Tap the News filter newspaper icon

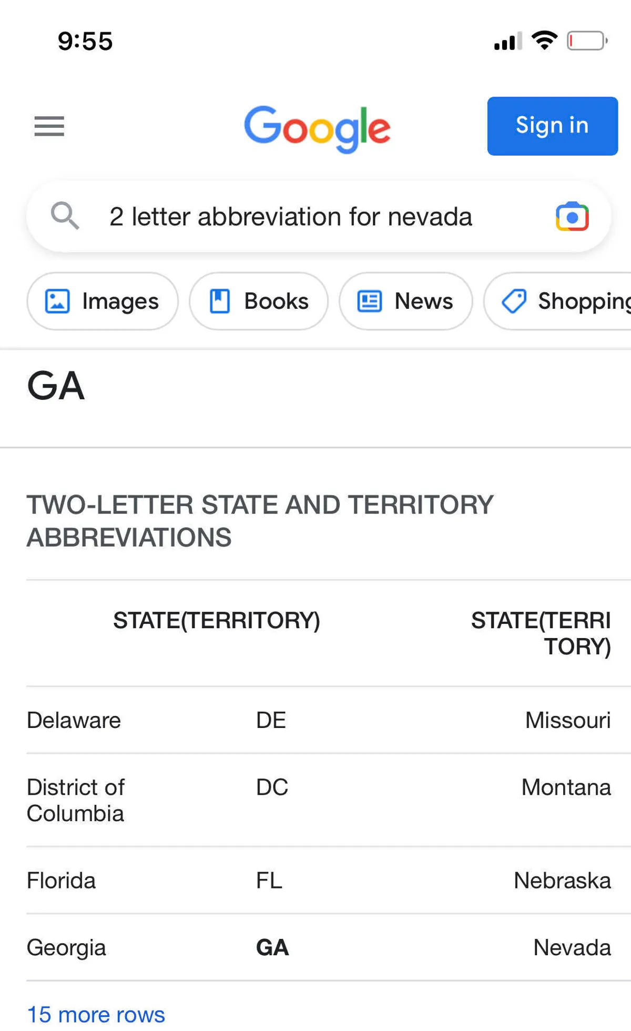point(370,301)
